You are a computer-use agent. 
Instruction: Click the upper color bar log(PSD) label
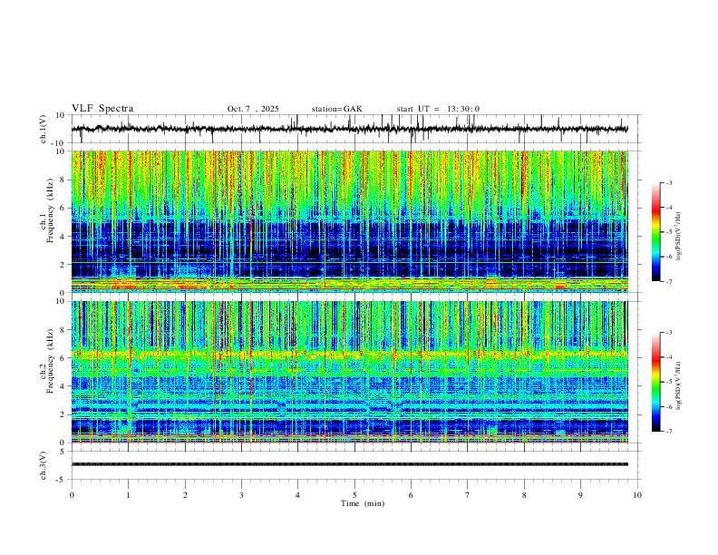click(678, 236)
